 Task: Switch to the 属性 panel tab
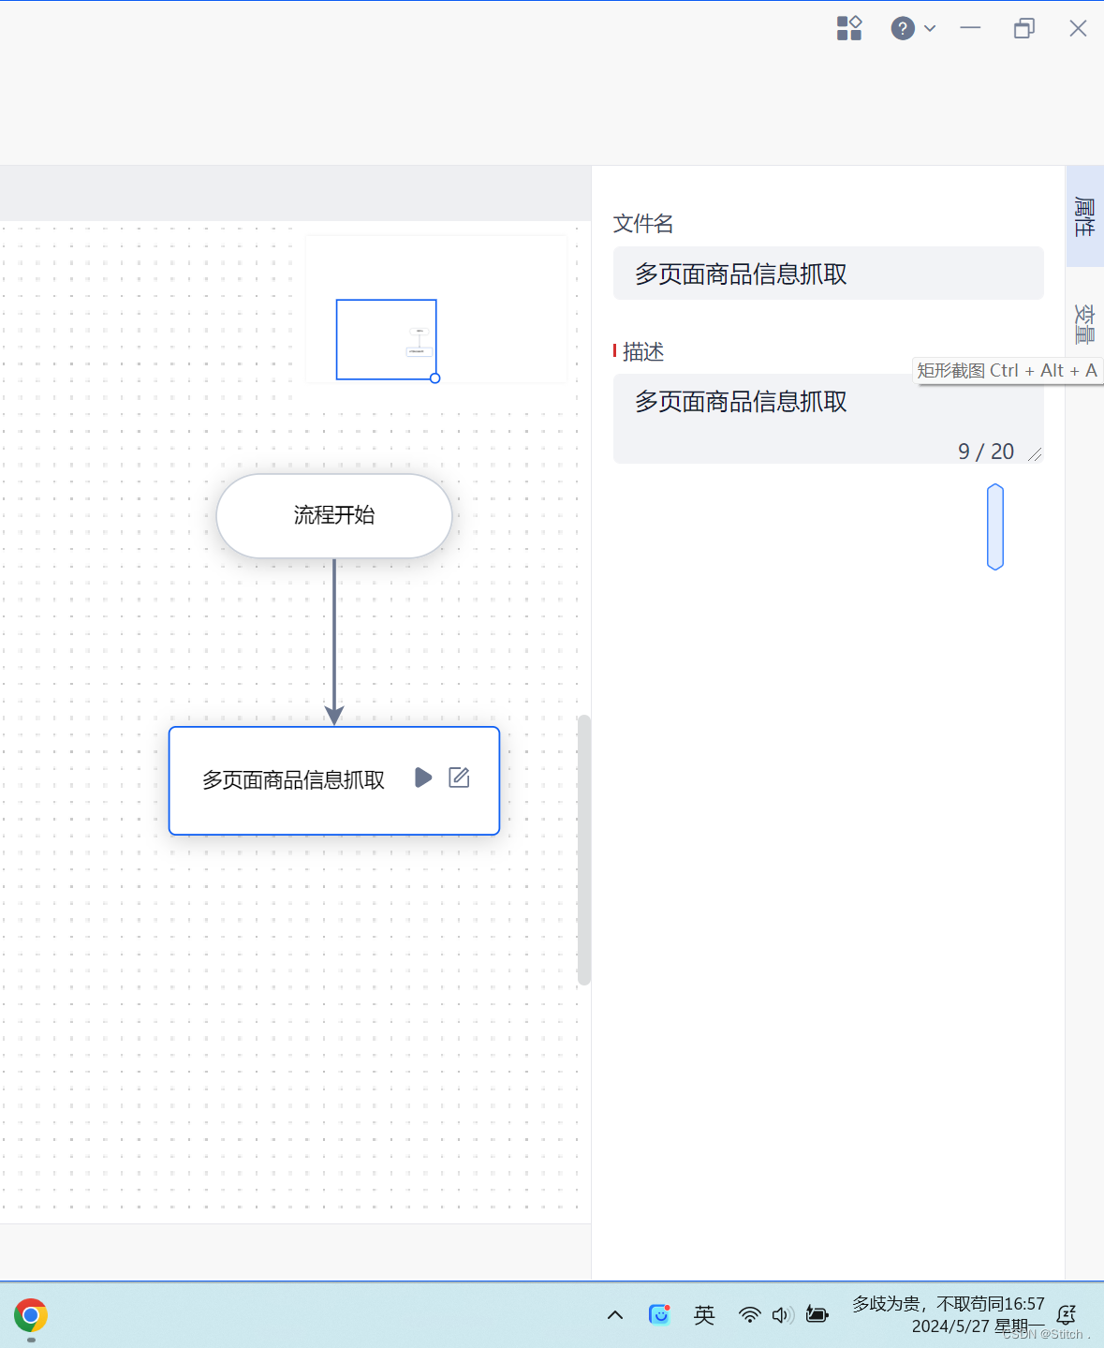(1083, 217)
